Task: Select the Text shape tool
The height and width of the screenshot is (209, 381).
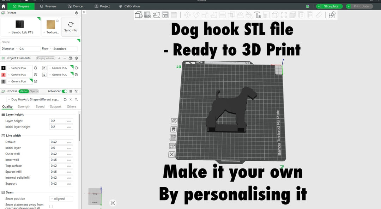Action: click(258, 15)
